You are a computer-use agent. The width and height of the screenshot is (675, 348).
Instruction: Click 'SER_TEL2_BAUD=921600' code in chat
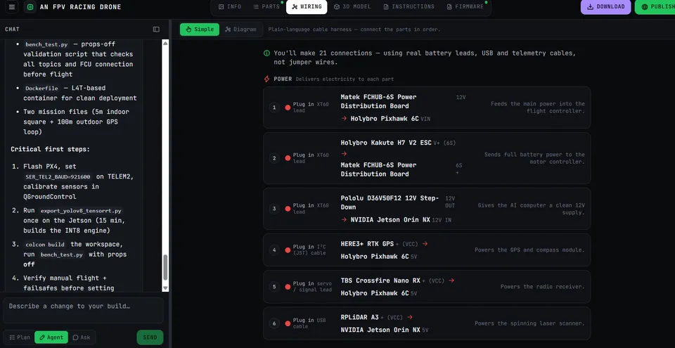(x=58, y=176)
